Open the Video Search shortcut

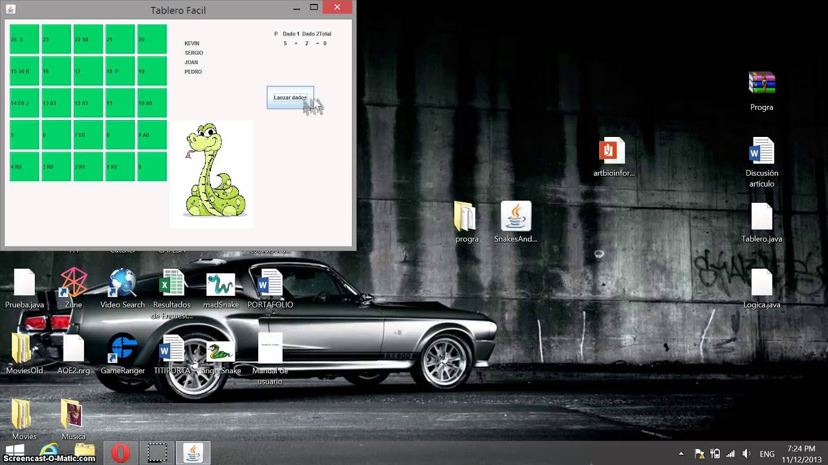click(x=123, y=282)
